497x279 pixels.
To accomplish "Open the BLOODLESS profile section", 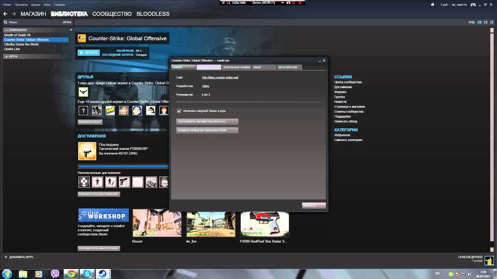I will tap(153, 14).
